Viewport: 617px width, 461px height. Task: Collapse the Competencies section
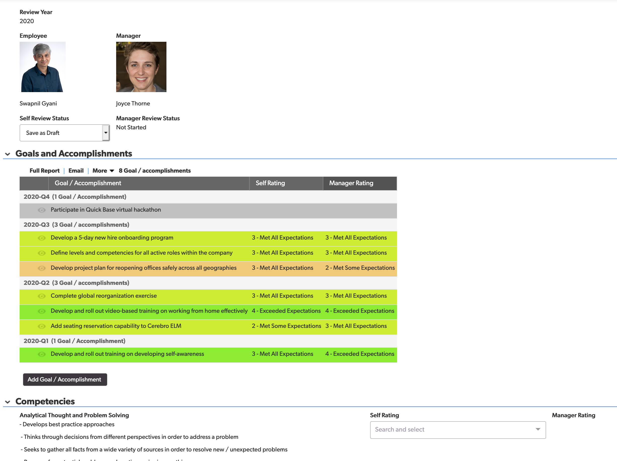click(x=8, y=402)
